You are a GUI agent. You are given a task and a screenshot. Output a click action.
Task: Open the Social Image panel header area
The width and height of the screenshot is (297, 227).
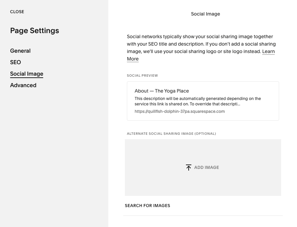[205, 14]
